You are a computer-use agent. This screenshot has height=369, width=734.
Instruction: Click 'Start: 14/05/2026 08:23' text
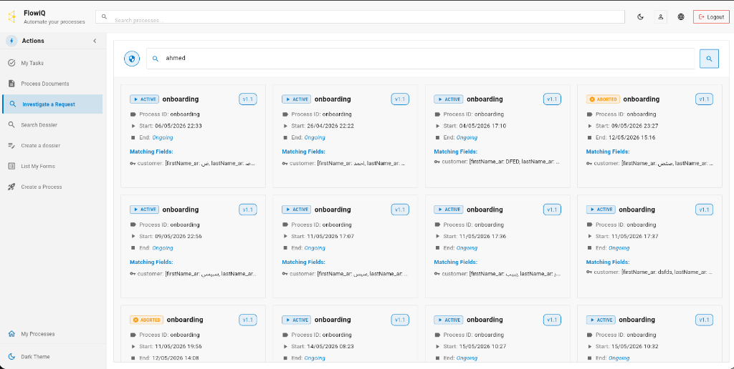tap(323, 347)
